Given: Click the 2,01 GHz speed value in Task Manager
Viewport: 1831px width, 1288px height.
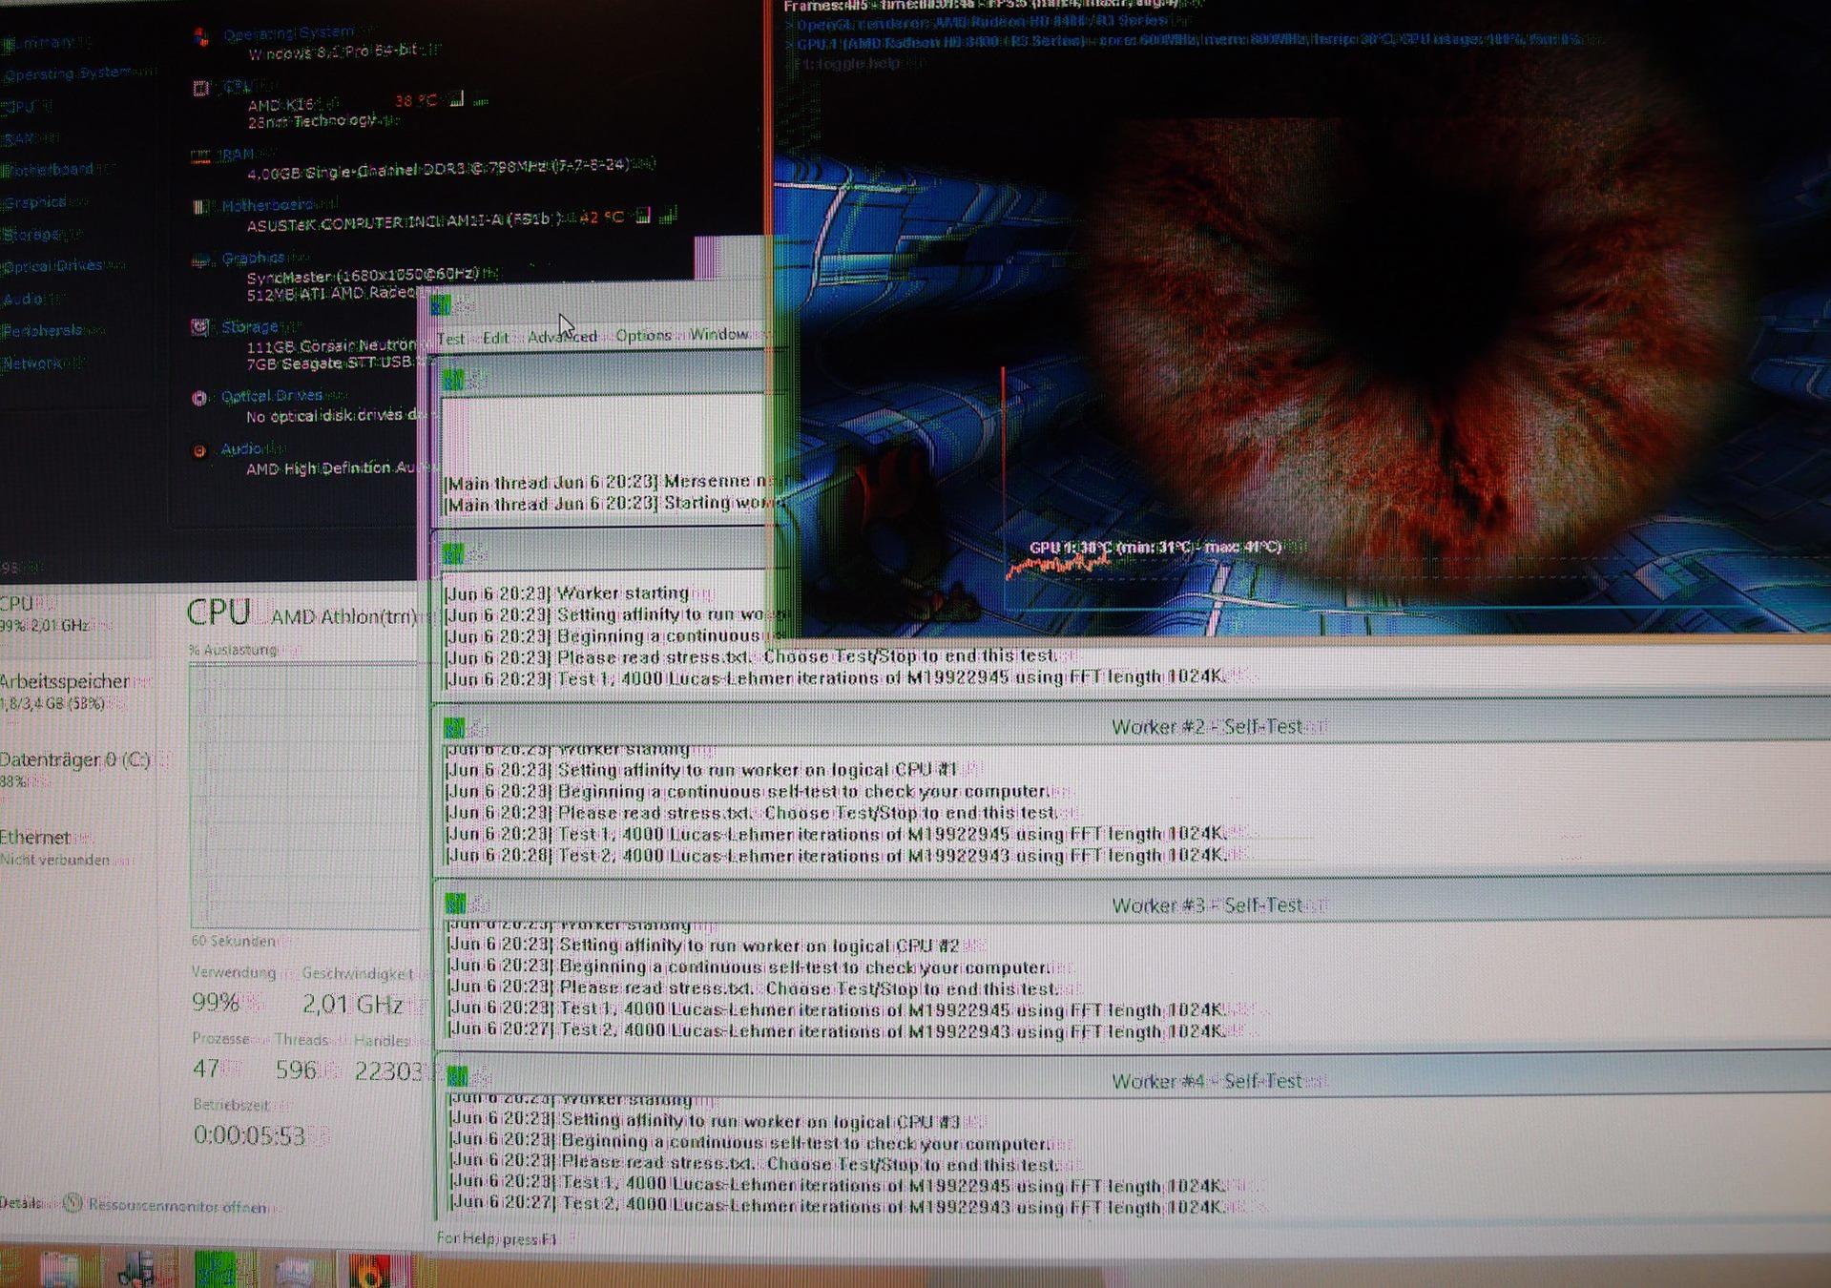Looking at the screenshot, I should (x=352, y=1004).
